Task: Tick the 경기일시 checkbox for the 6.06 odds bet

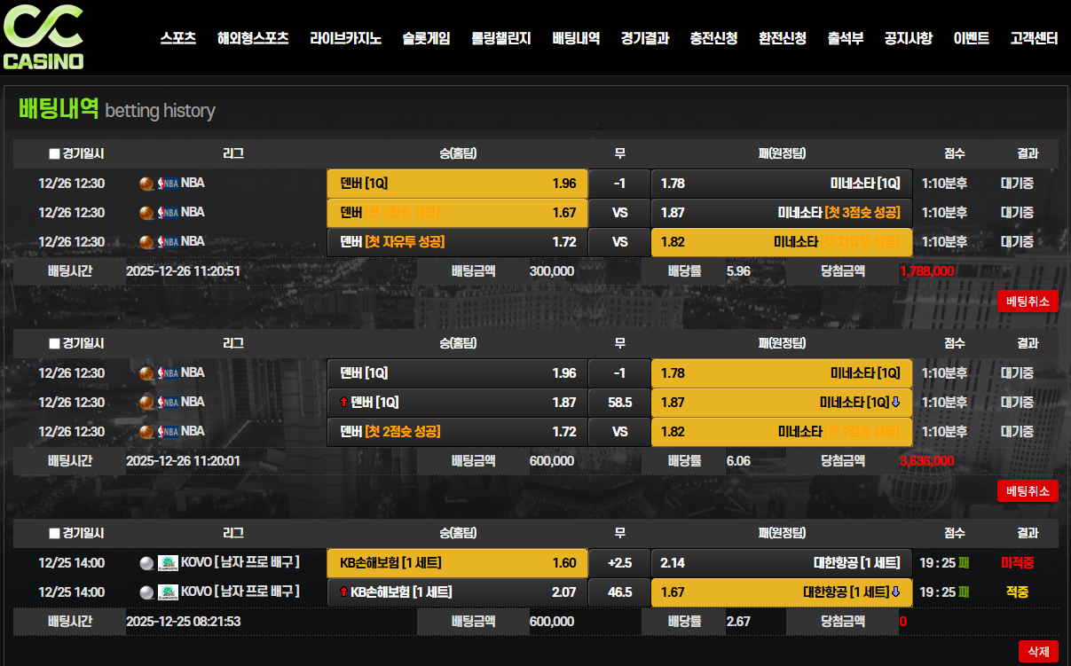Action: point(54,343)
